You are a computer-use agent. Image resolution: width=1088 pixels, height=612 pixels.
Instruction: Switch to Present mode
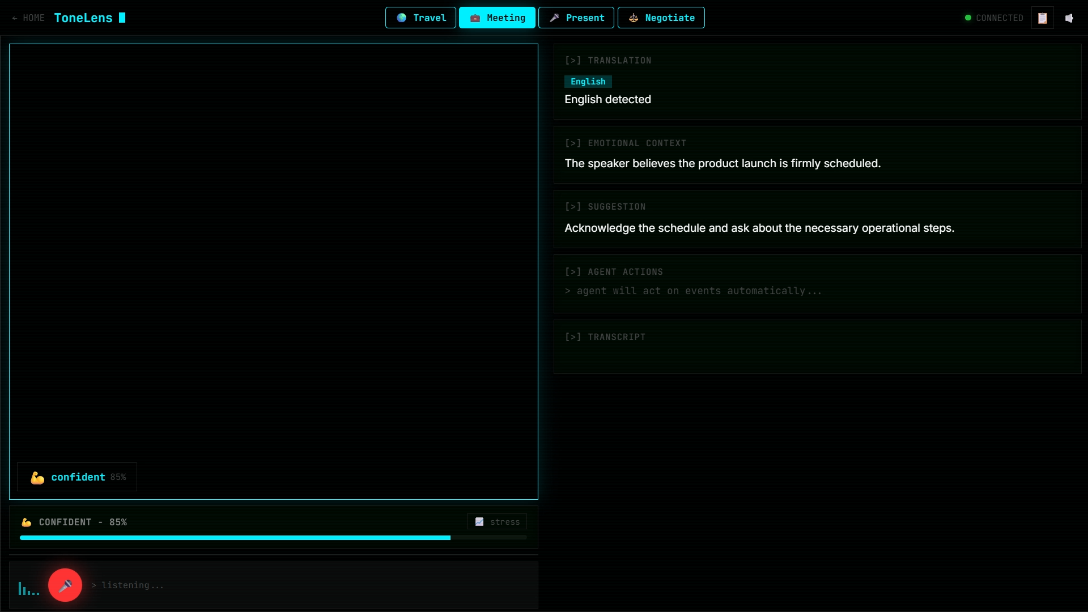[x=576, y=18]
